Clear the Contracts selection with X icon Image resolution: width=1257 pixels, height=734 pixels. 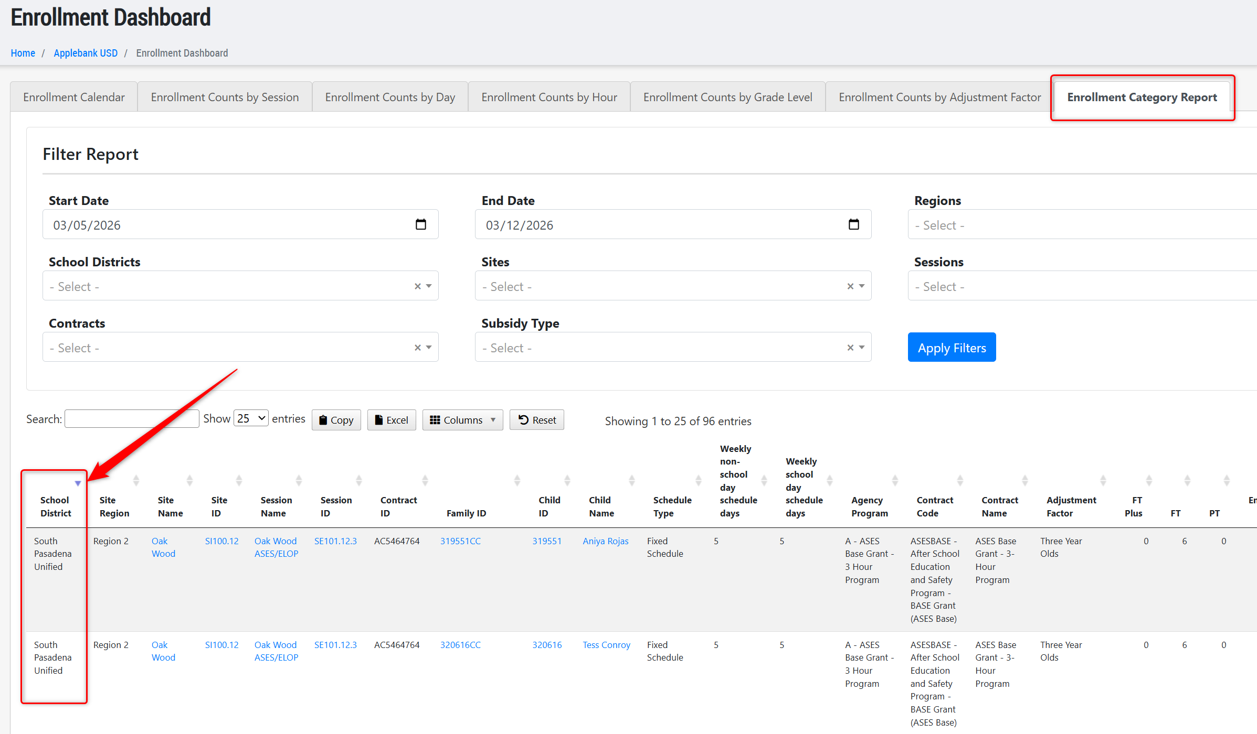418,348
